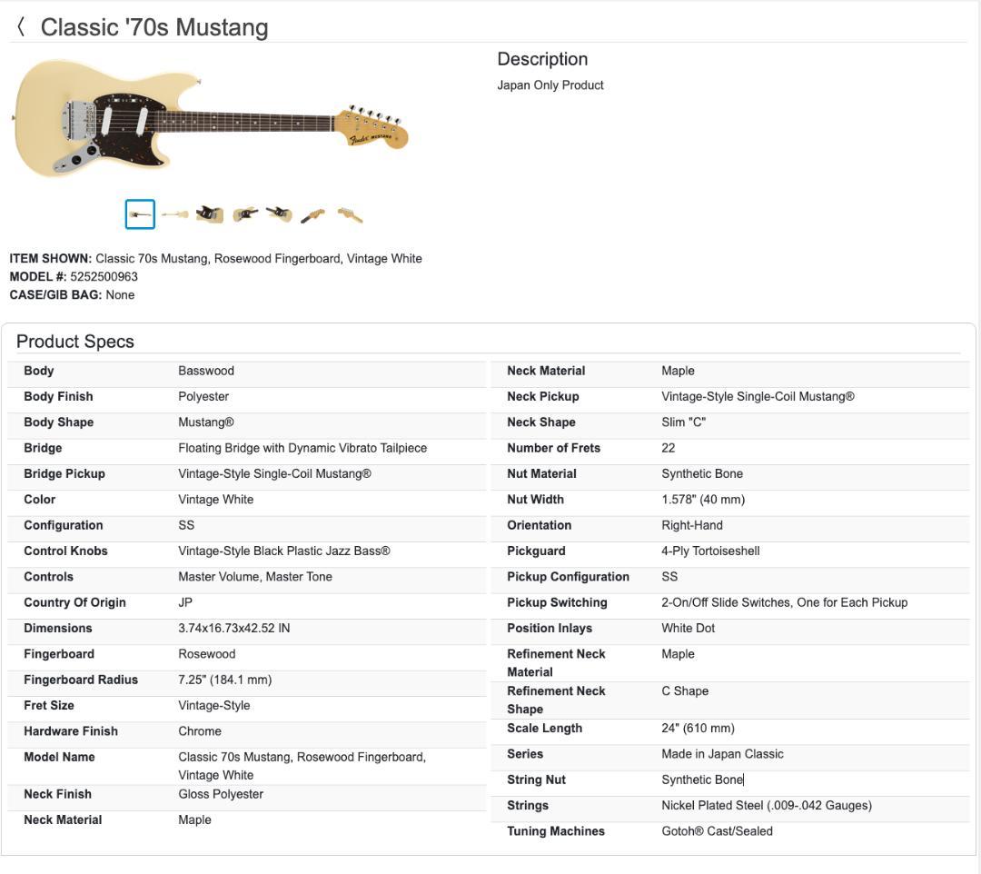Click the Made in Japan Classic series value
This screenshot has width=981, height=874.
pyautogui.click(x=722, y=754)
